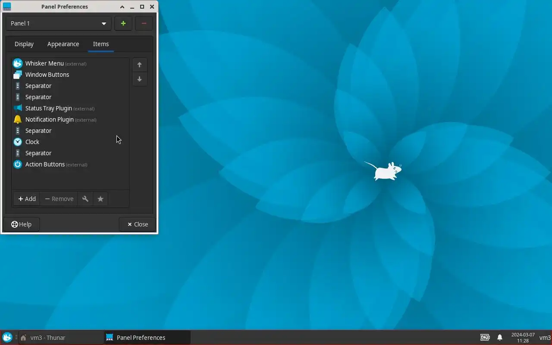552x345 pixels.
Task: Switch to vm3 - Thunar taskbar window
Action: coord(61,338)
